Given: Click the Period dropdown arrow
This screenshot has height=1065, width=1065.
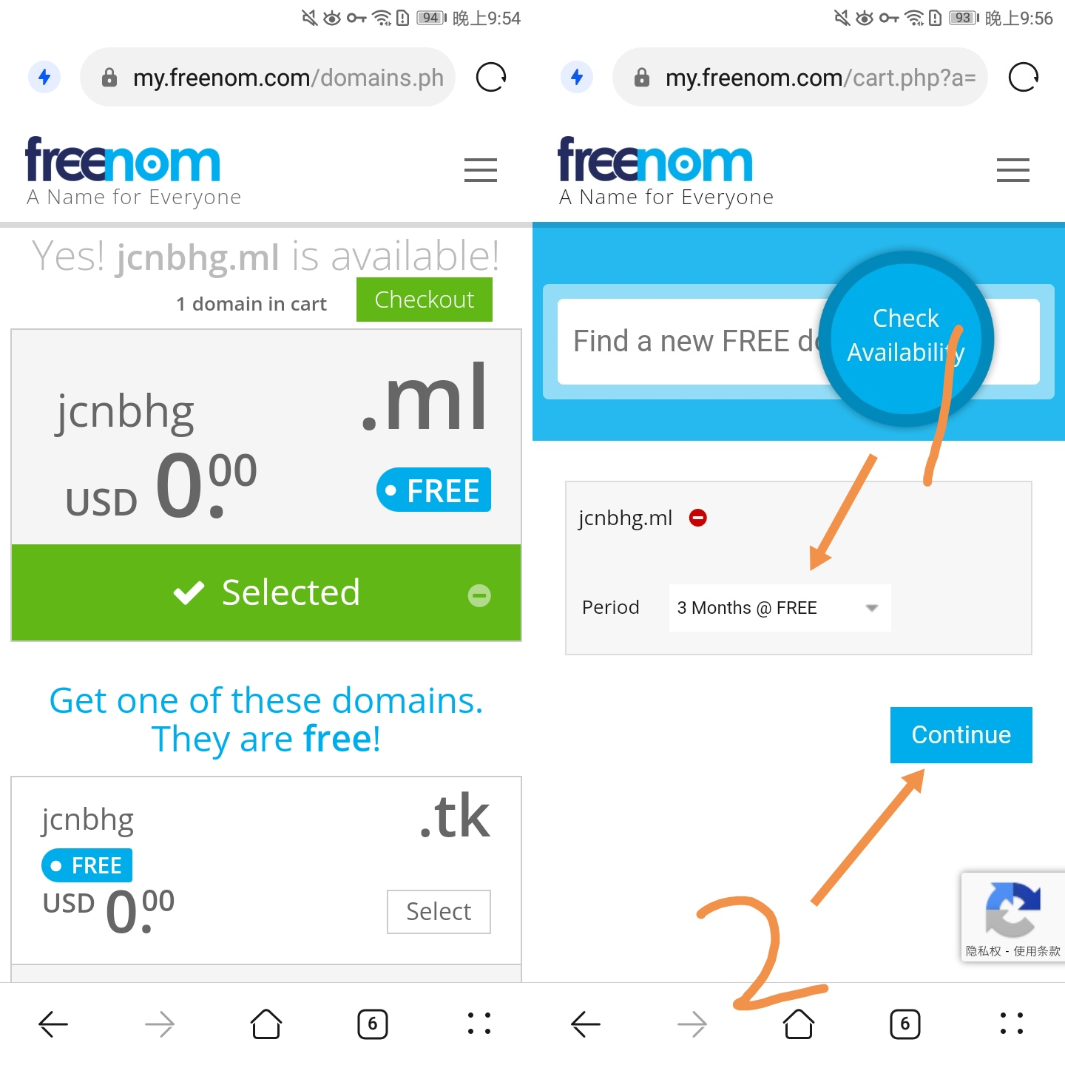Looking at the screenshot, I should click(872, 608).
